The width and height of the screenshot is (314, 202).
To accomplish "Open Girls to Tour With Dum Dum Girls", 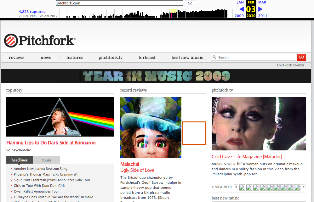I will point(39,186).
